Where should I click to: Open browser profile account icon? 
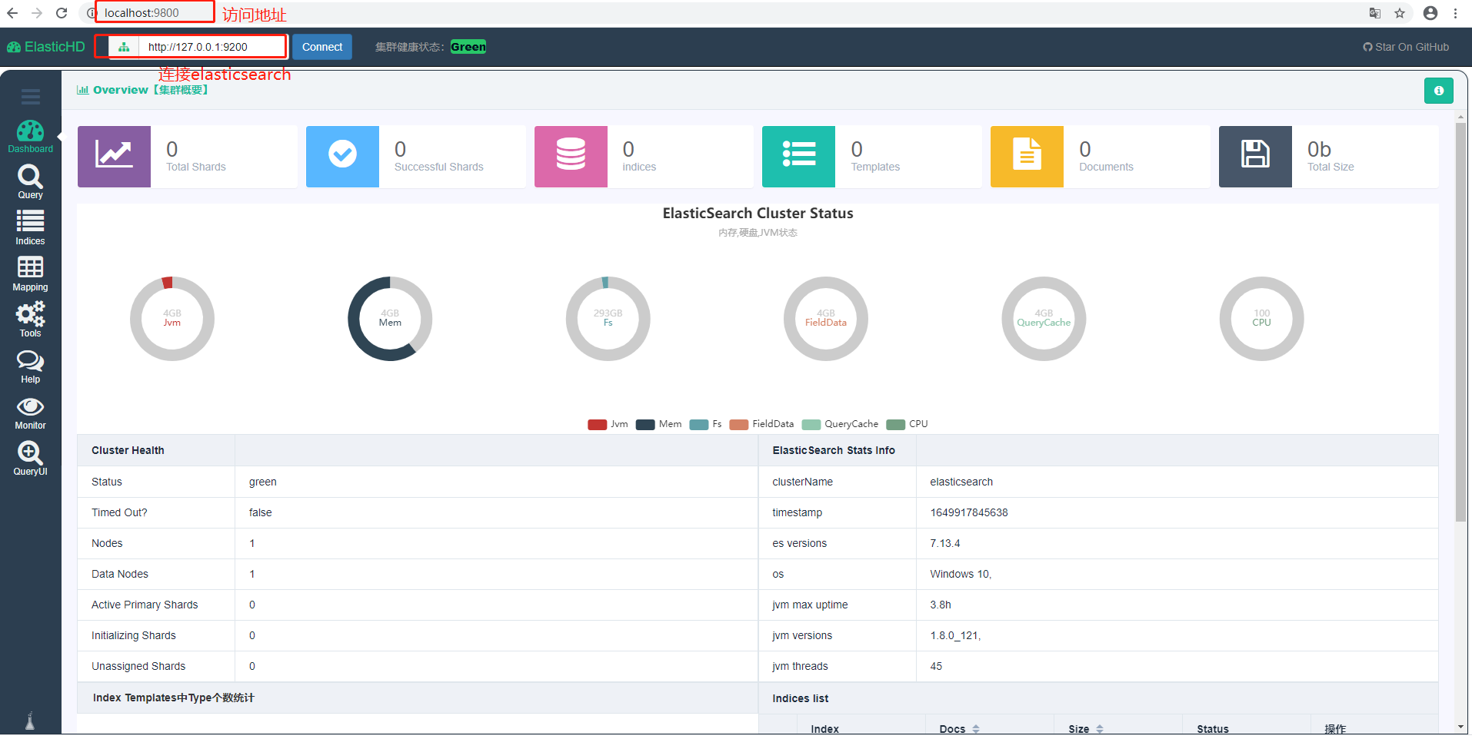(x=1430, y=13)
